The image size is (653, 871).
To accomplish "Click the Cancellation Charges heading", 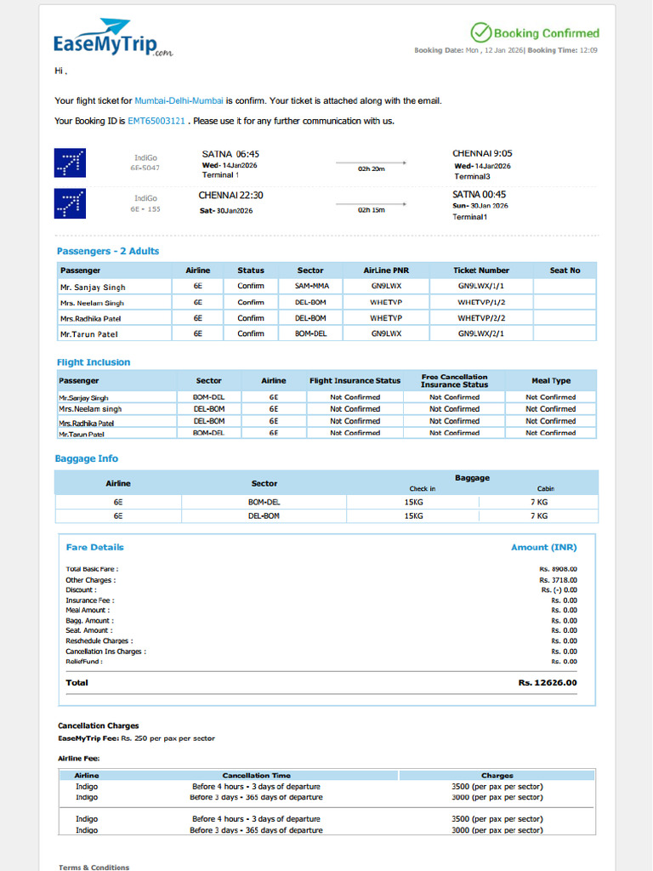I will click(99, 726).
